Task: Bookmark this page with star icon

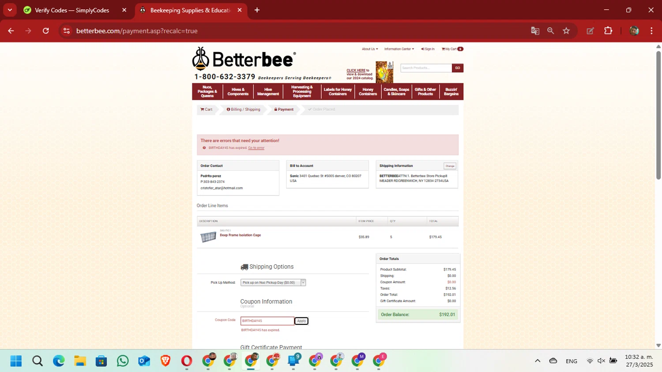Action: [566, 31]
